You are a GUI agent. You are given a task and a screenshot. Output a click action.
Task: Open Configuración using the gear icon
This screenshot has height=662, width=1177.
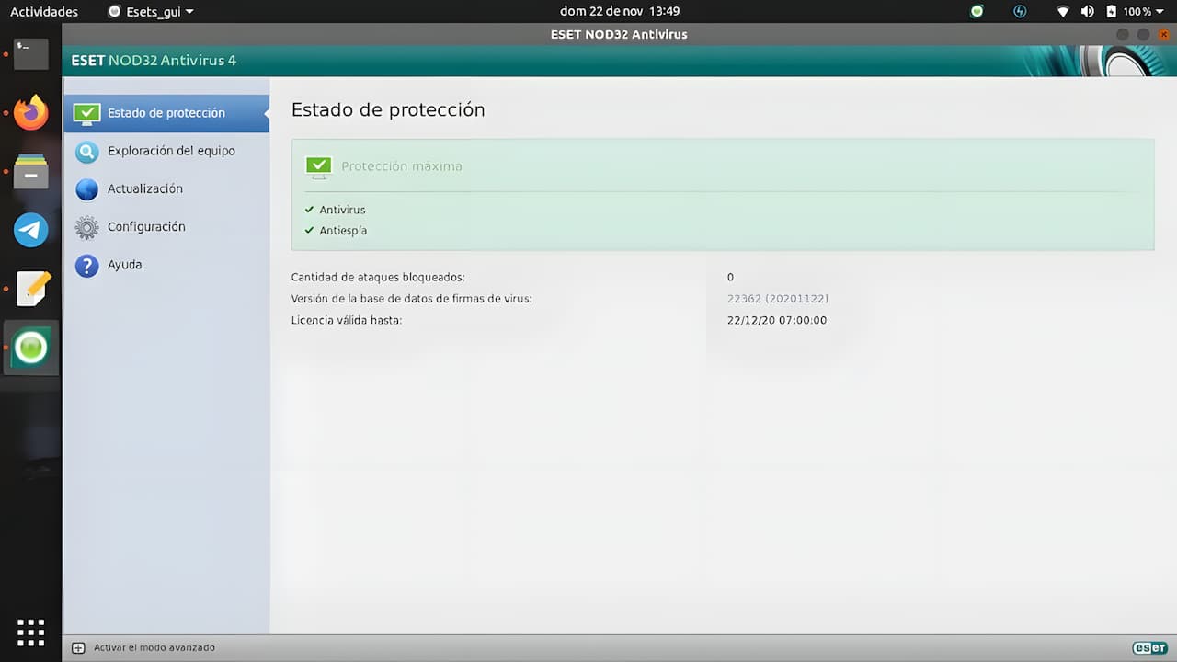point(87,226)
